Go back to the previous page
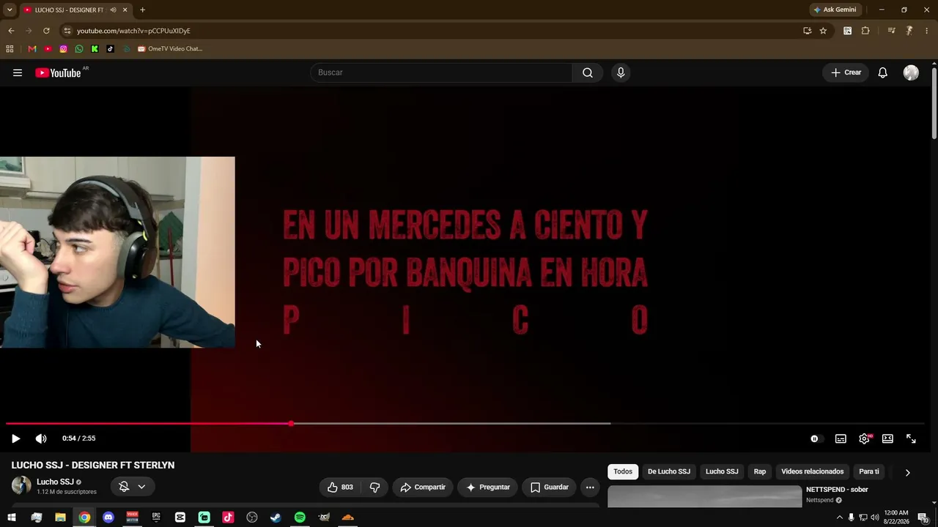 coord(11,31)
